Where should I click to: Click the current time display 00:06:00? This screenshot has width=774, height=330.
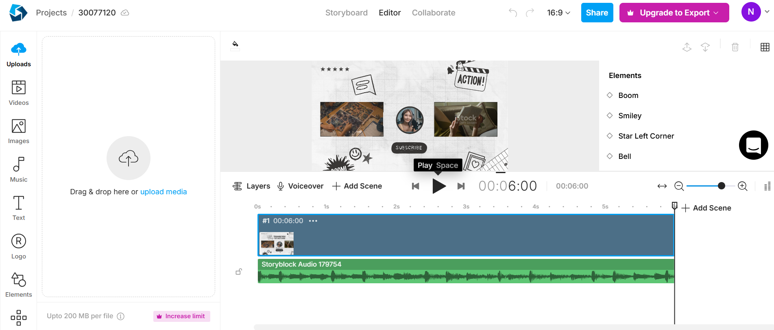[508, 186]
